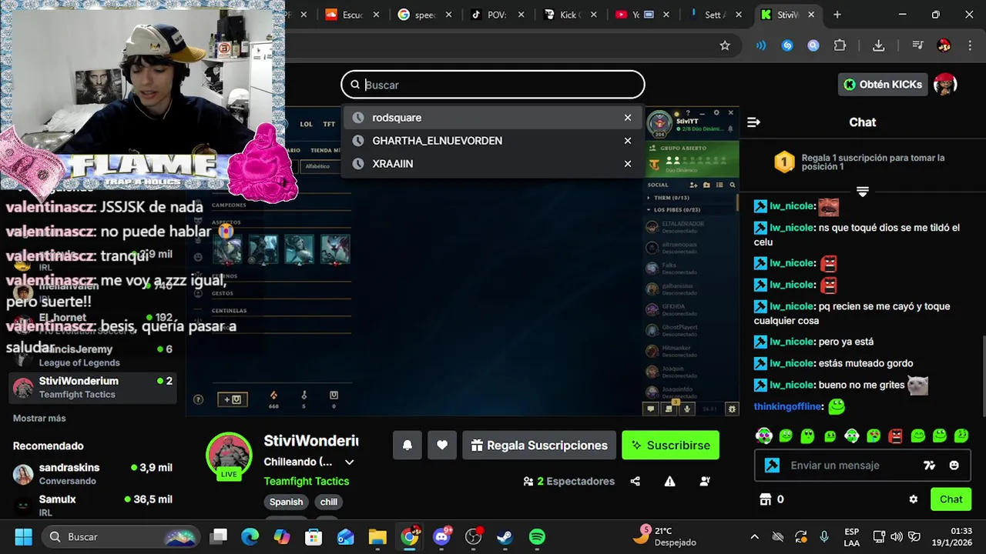Image resolution: width=986 pixels, height=554 pixels.
Task: Toggle stream notifications bell button
Action: pos(407,446)
